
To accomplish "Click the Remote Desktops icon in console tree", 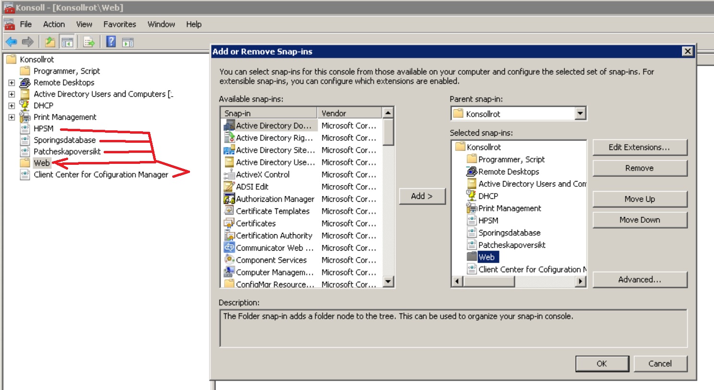I will (25, 82).
